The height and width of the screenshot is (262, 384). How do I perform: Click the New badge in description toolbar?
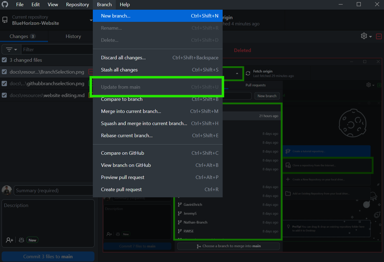pos(32,240)
